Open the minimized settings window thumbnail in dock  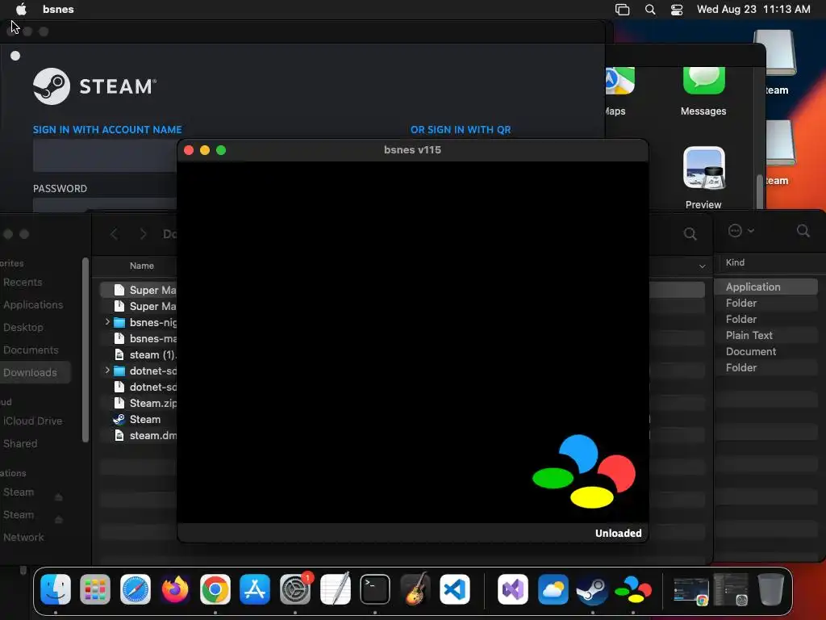(731, 589)
